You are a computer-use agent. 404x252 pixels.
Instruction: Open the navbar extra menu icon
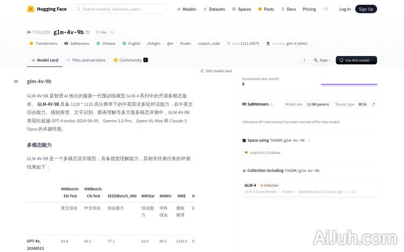click(325, 9)
